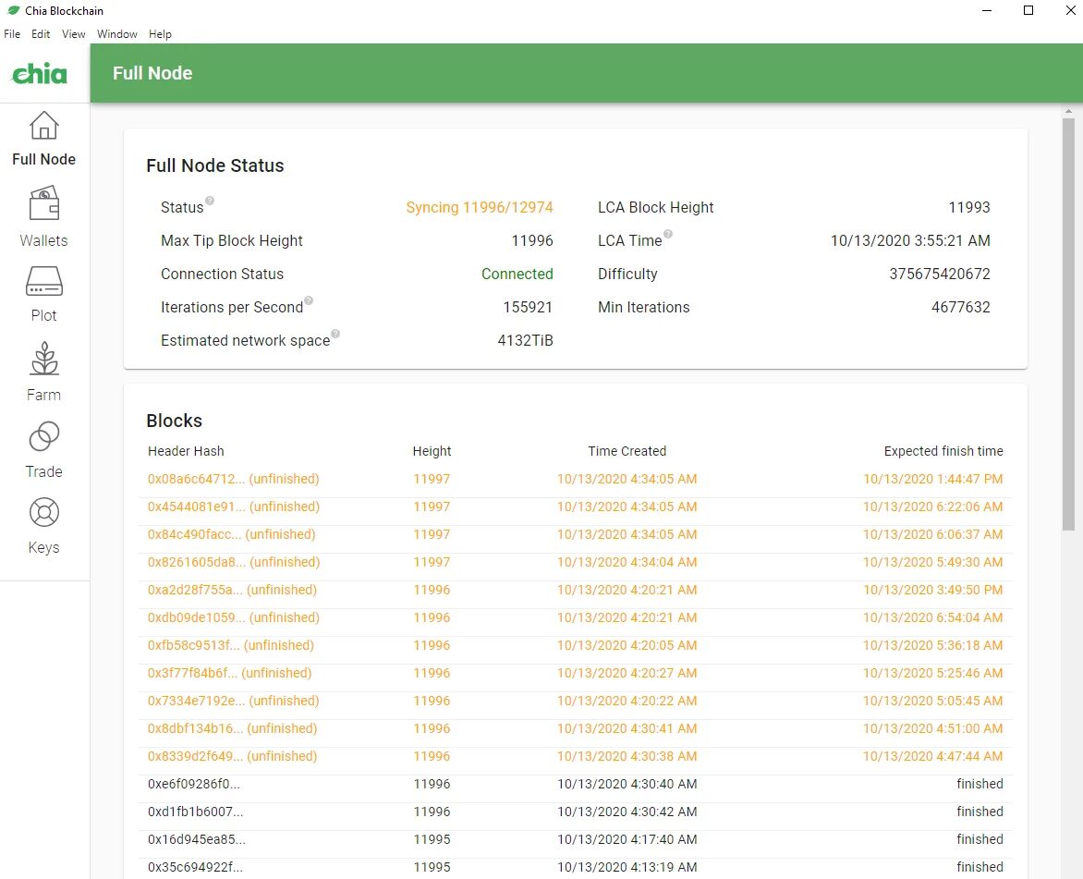Open the Window menu
The height and width of the screenshot is (879, 1083).
pyautogui.click(x=116, y=34)
